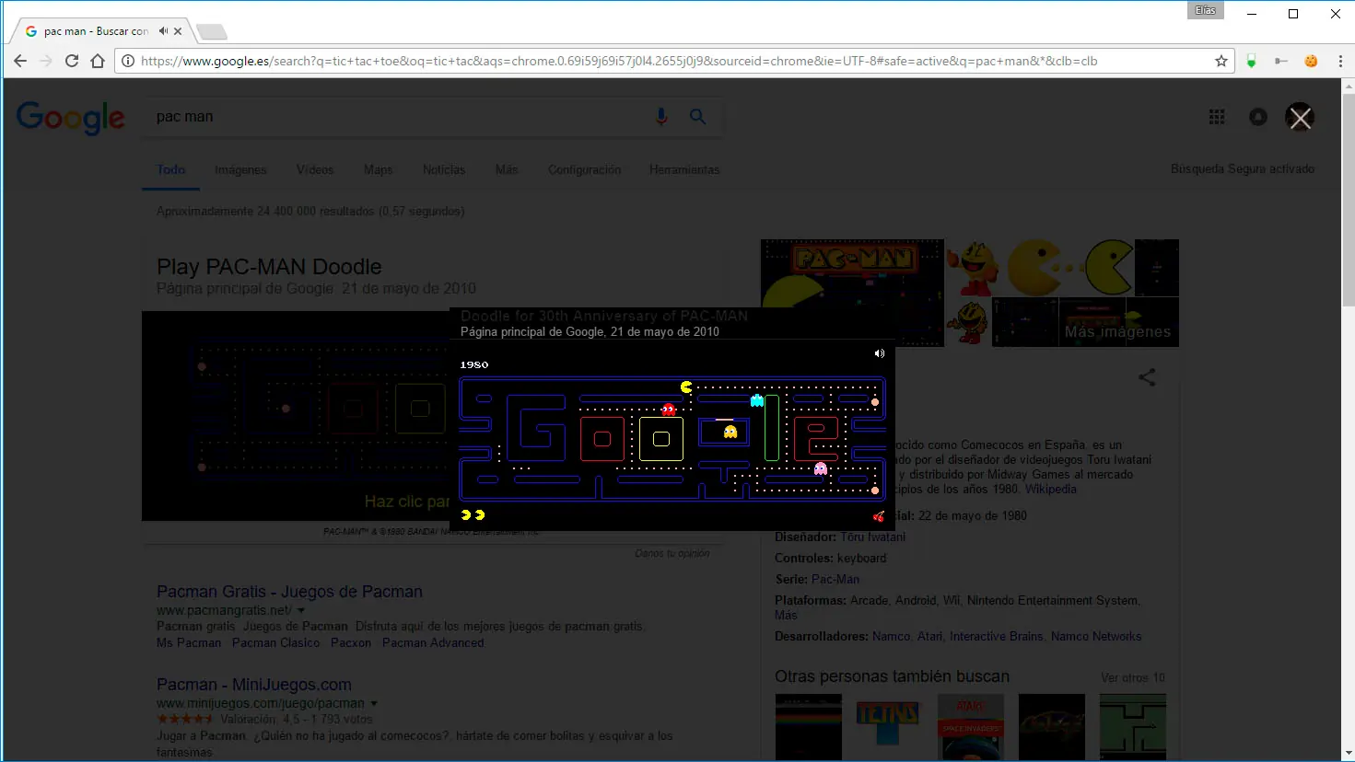This screenshot has width=1355, height=762.
Task: Open the gray key extension icon
Action: pyautogui.click(x=1280, y=61)
